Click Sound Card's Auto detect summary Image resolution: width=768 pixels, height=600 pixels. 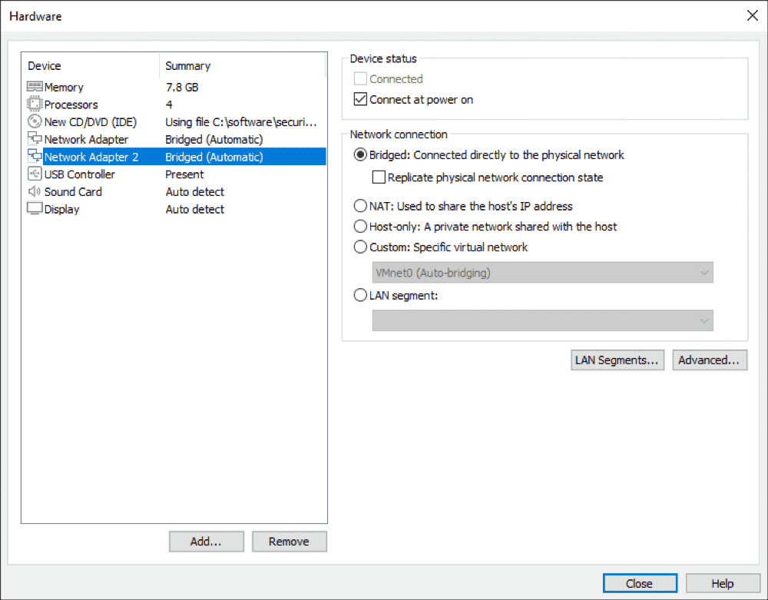[x=194, y=191]
